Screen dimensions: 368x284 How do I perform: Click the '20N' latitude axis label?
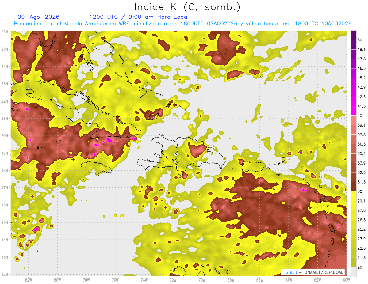click(4, 136)
